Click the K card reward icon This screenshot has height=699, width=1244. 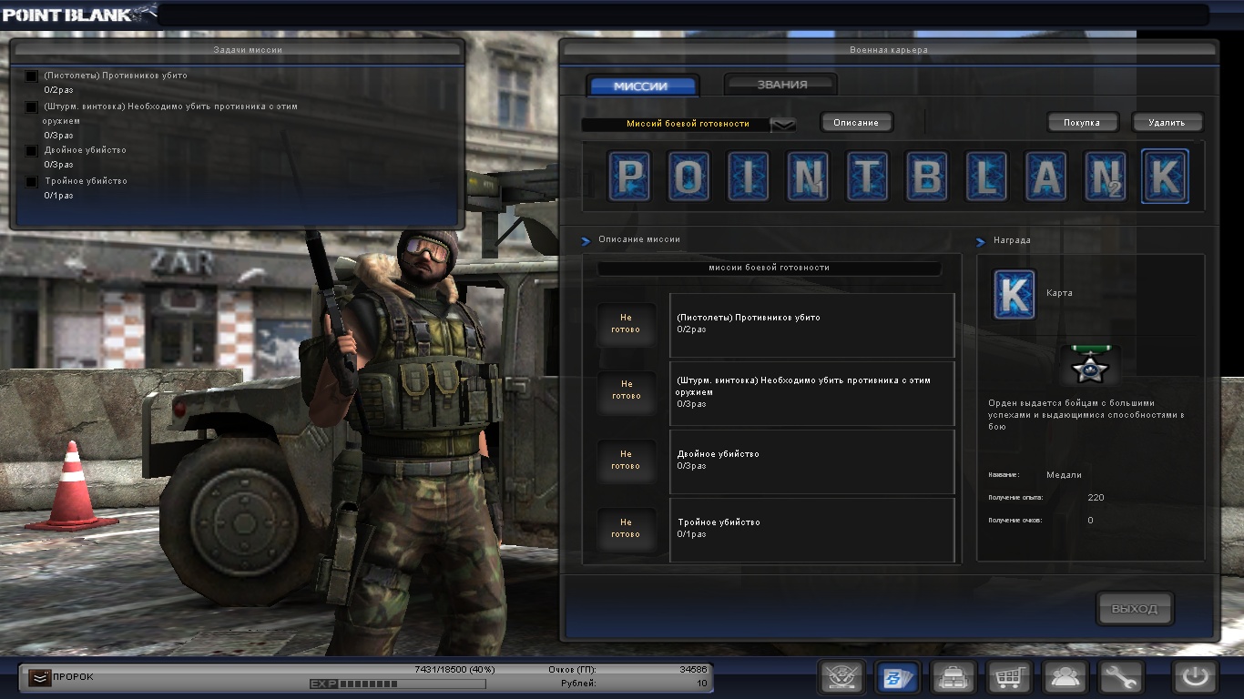click(1014, 294)
